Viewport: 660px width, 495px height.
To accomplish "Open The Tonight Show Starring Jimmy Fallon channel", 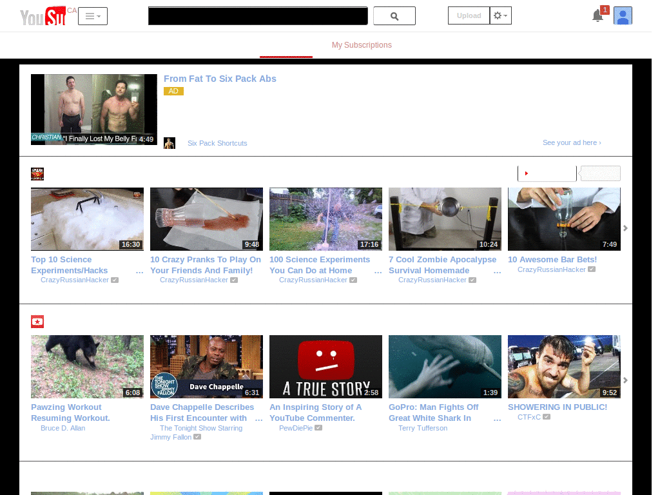I will (x=196, y=432).
